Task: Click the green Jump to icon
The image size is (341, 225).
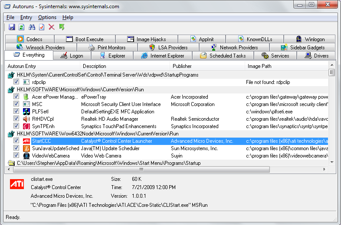Action: click(62, 27)
